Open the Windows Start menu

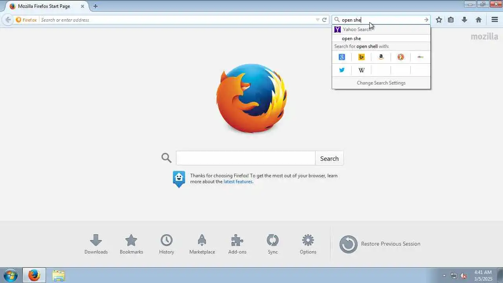(x=11, y=275)
